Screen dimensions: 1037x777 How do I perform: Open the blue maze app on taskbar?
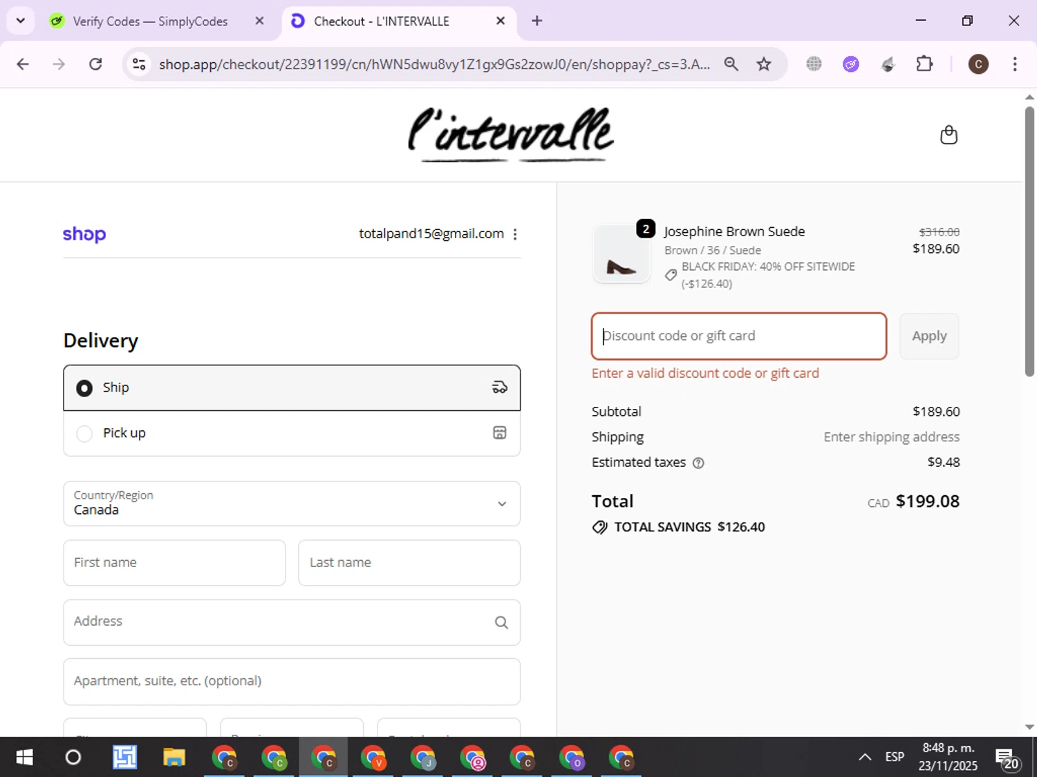coord(124,758)
